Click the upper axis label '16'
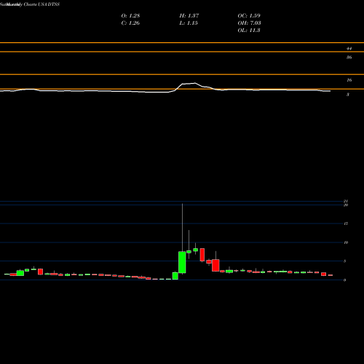Image resolution: width=364 pixels, height=364 pixels. 349,80
